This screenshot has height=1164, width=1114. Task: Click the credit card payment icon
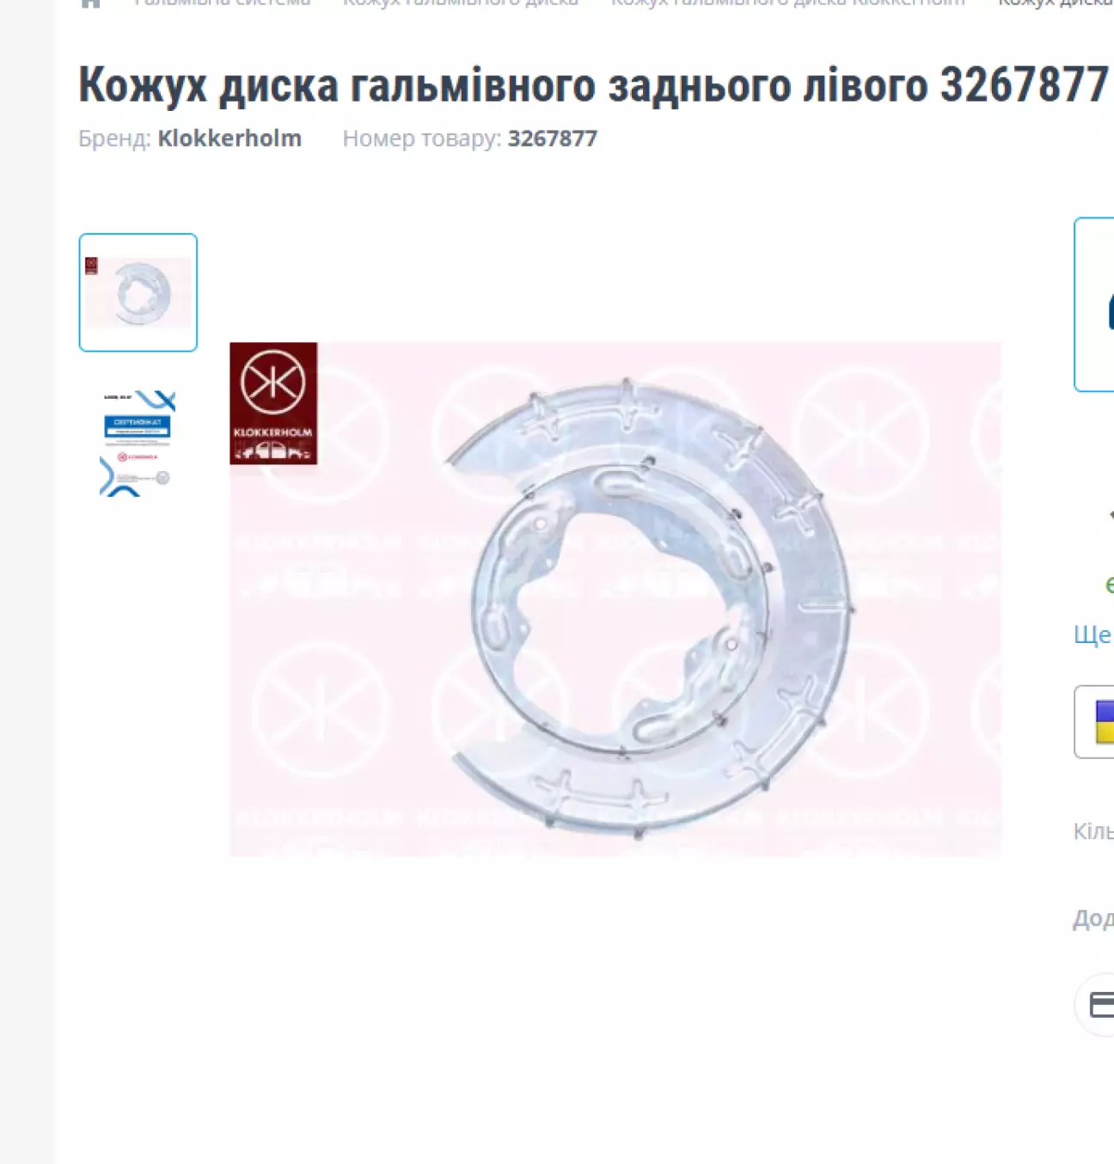pos(1101,1004)
